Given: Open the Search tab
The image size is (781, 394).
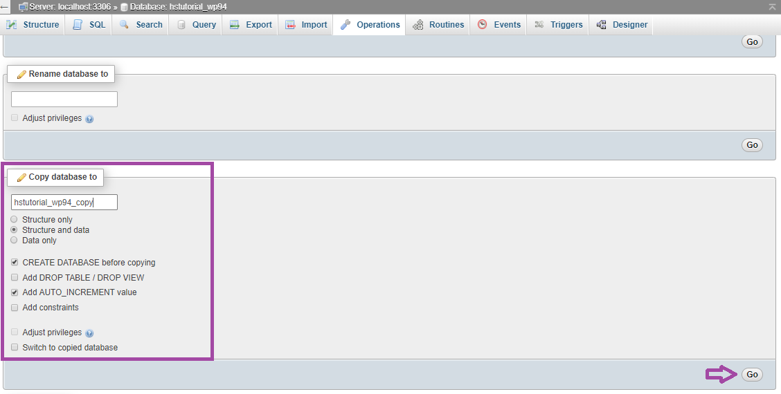Looking at the screenshot, I should point(141,25).
